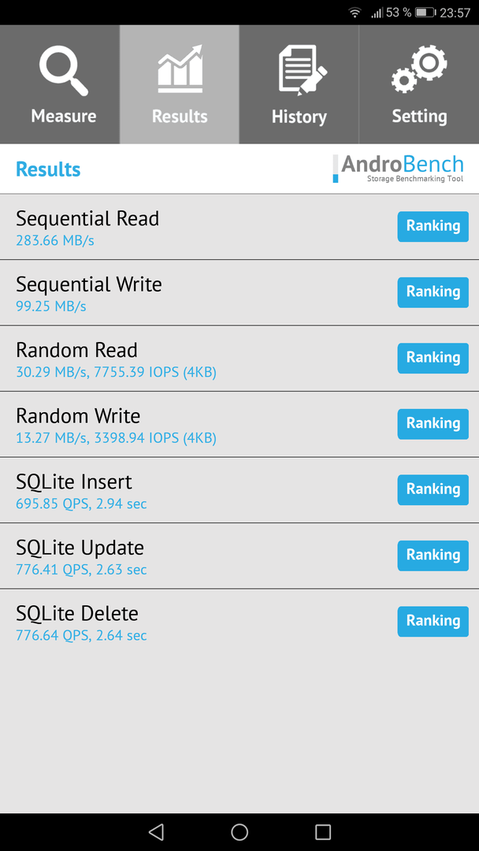Switch to the Setting tab label
Screen dimensions: 479x851
419,116
